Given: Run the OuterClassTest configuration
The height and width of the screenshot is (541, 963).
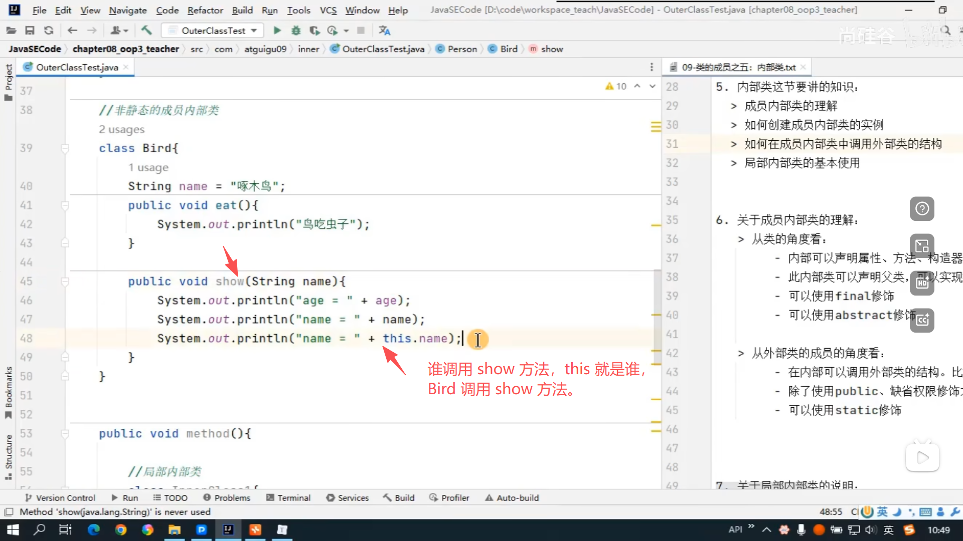Looking at the screenshot, I should click(x=277, y=31).
